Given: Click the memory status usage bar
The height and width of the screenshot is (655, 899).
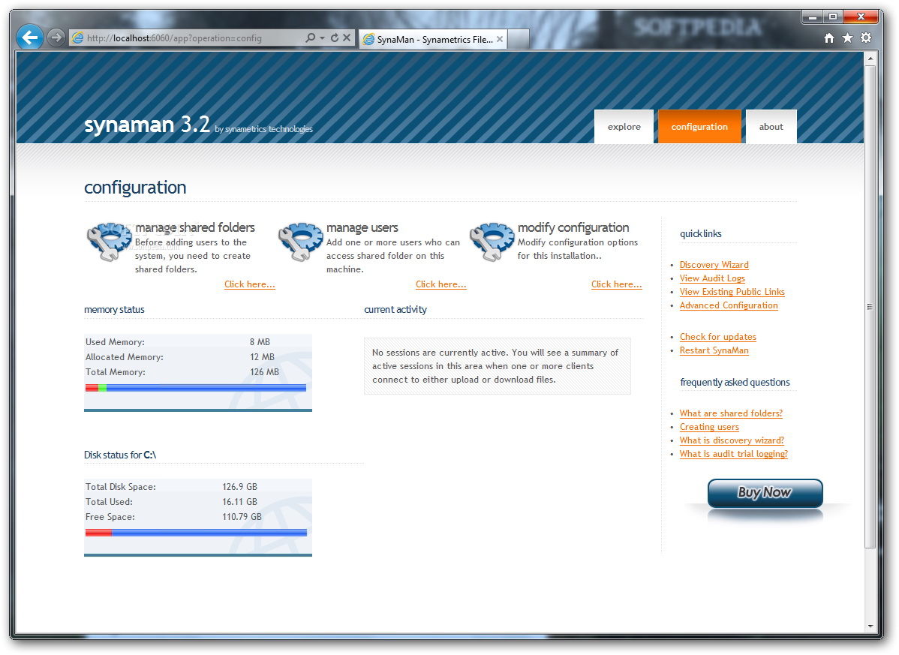Looking at the screenshot, I should point(196,388).
